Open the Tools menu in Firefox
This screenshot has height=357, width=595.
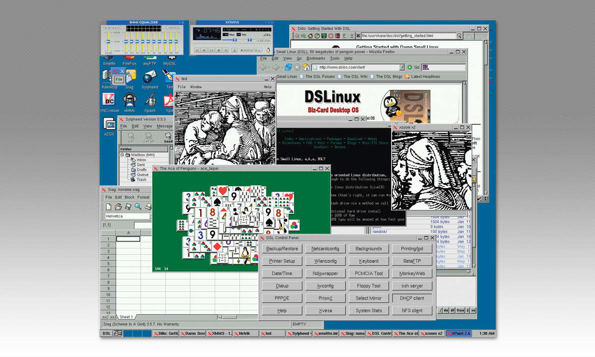coord(335,59)
